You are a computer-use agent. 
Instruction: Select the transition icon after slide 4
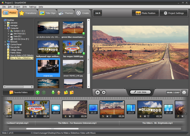click(x=93, y=109)
